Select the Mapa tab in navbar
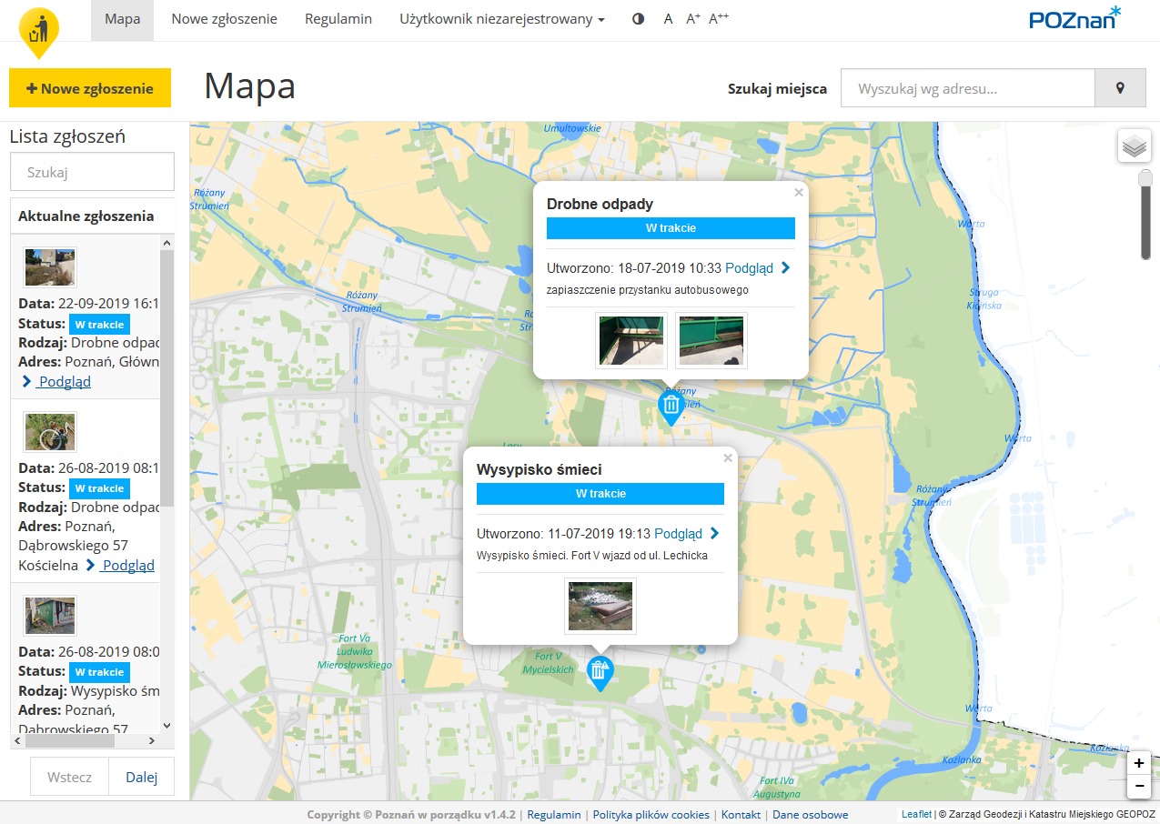 point(122,19)
